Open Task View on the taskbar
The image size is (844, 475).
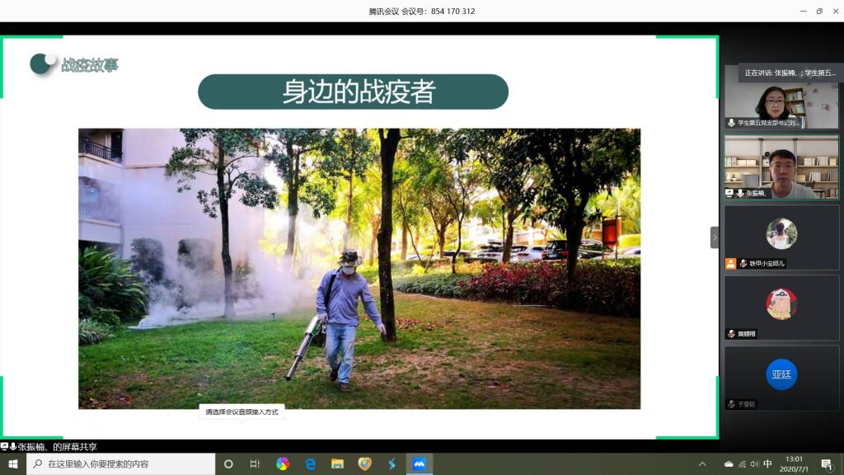255,464
